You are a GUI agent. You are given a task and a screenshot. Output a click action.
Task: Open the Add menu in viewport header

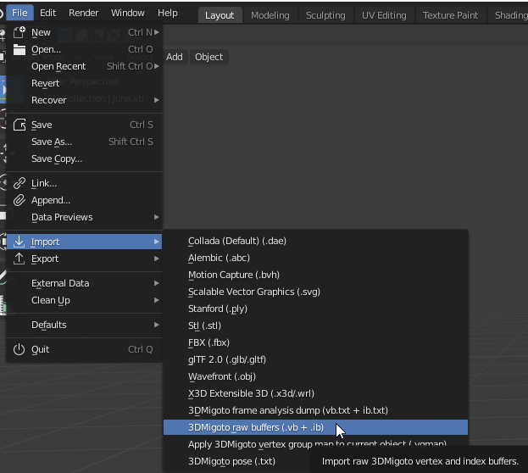coord(174,57)
